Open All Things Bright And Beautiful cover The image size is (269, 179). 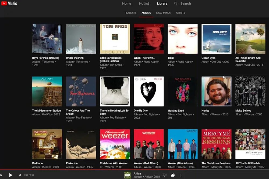(x=250, y=39)
